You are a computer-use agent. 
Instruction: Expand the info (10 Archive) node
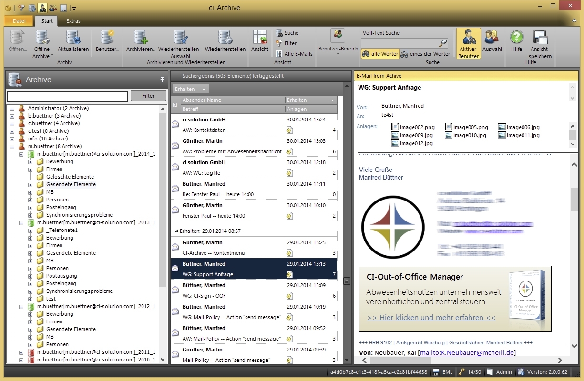pyautogui.click(x=12, y=139)
